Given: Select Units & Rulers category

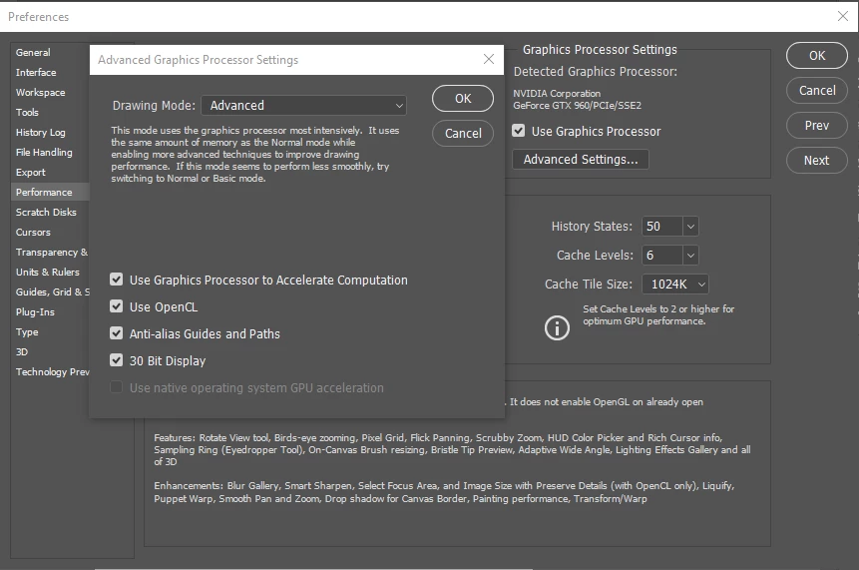Looking at the screenshot, I should (x=48, y=273).
